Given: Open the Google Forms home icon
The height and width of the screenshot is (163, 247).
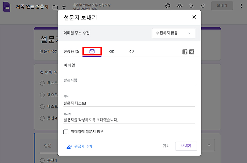Looking at the screenshot, I should tap(7, 7).
